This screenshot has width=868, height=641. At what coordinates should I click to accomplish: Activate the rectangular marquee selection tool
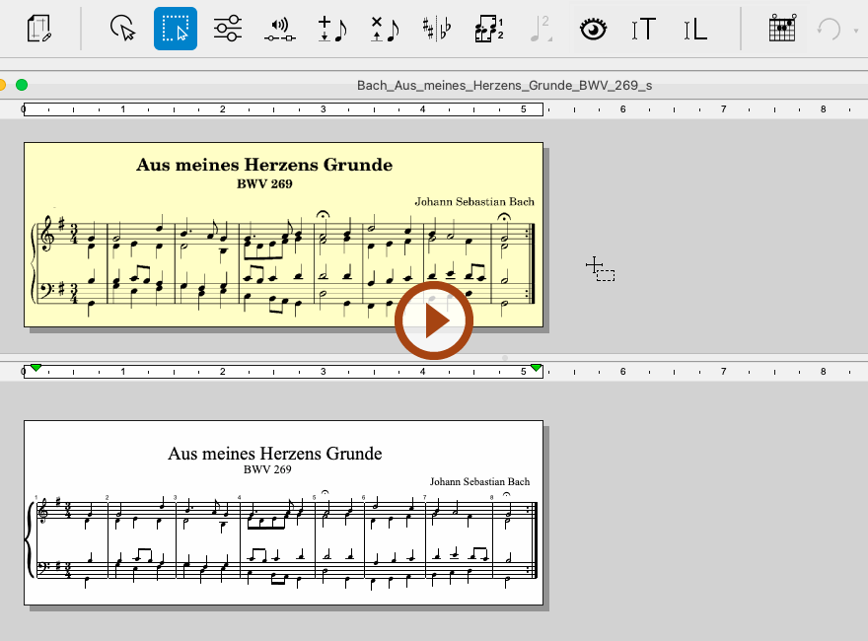[x=175, y=29]
